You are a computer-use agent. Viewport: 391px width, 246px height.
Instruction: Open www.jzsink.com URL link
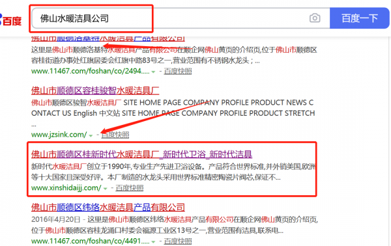click(x=59, y=135)
